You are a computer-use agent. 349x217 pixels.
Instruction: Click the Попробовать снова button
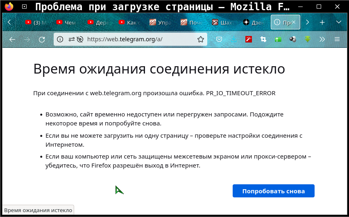[273, 191]
